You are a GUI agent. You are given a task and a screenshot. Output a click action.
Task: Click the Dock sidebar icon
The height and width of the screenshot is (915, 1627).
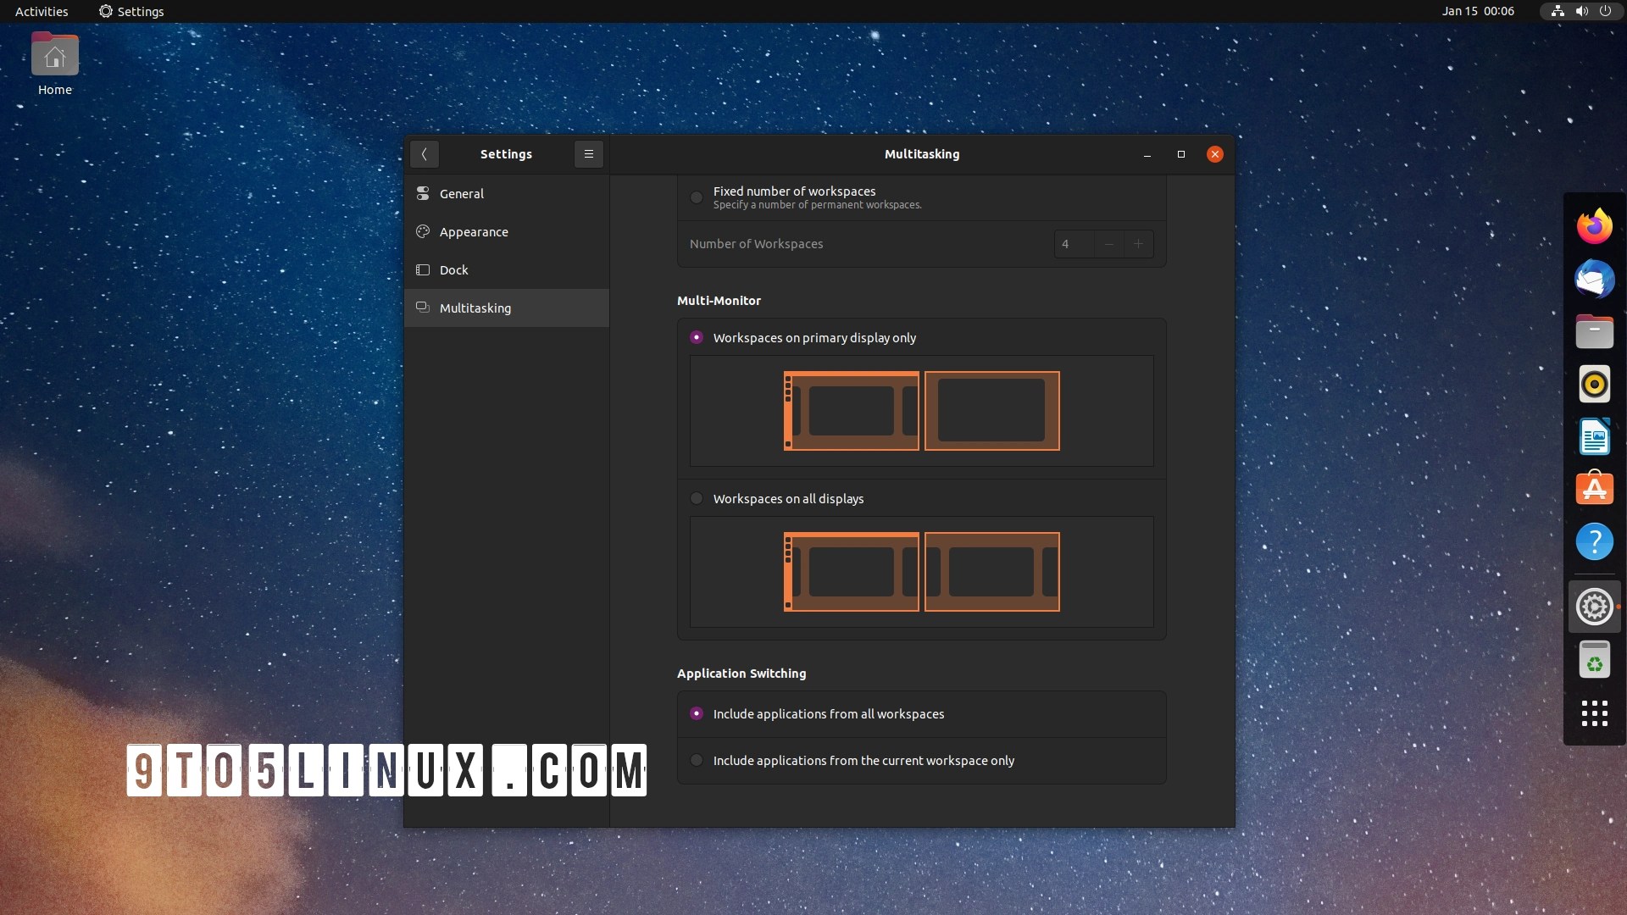[423, 270]
